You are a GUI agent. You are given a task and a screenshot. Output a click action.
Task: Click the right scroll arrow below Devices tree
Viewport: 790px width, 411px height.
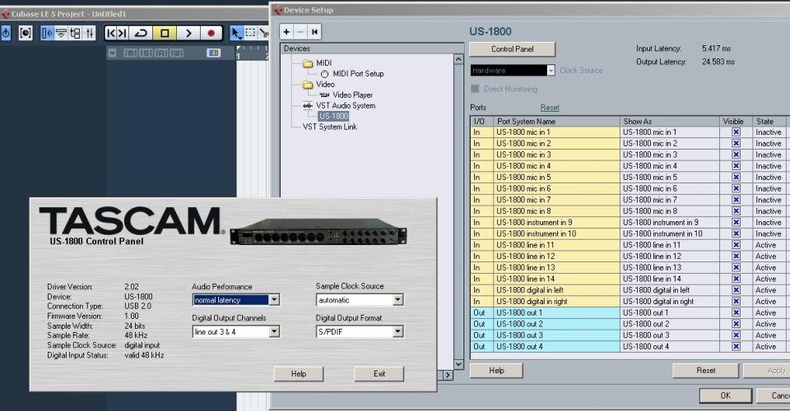(x=448, y=376)
